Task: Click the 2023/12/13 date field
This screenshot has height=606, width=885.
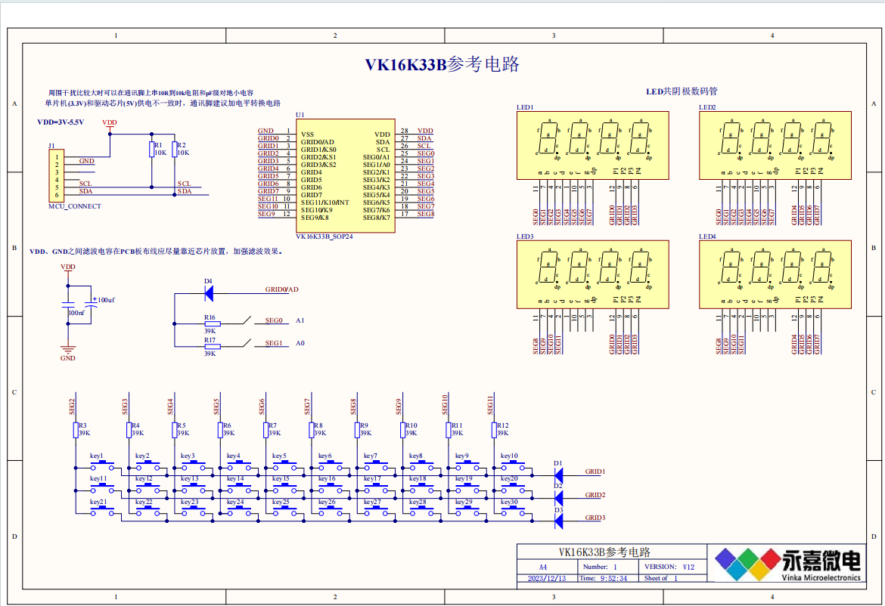Action: click(546, 578)
